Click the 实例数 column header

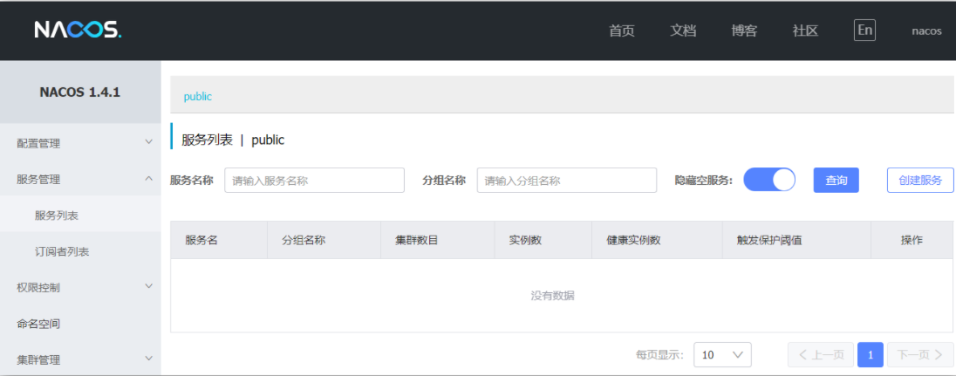coord(543,240)
